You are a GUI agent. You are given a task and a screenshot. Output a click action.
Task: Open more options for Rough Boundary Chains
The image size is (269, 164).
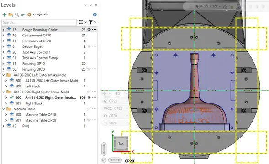click(94, 30)
